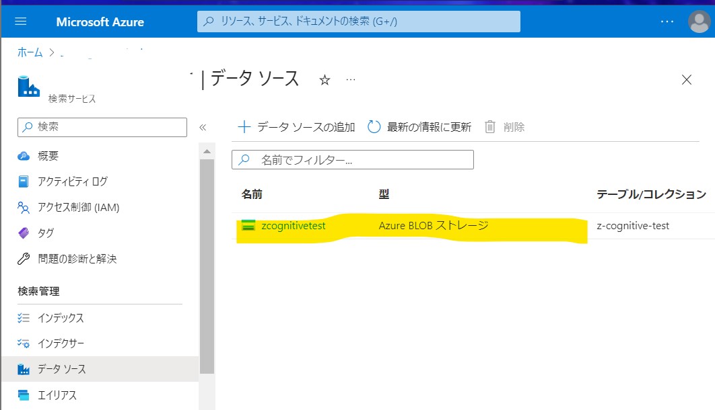Click the インデクサー gear-check icon
Screen dimensions: 715x410
pos(24,343)
